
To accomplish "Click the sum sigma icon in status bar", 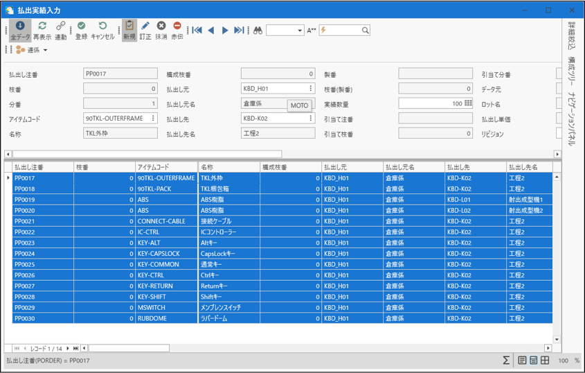I will pyautogui.click(x=506, y=361).
